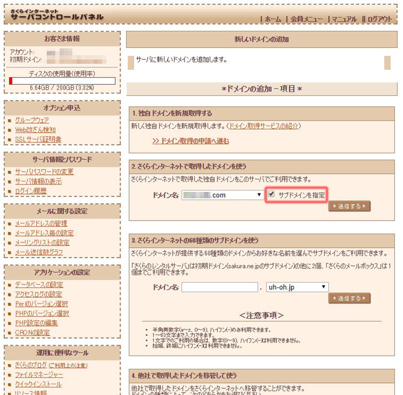403x395 pixels.
Task: Open ドメイン取得サービスの紹介 link
Action: tap(264, 126)
